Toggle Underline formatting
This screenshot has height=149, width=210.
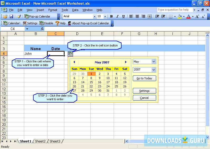pyautogui.click(x=123, y=16)
